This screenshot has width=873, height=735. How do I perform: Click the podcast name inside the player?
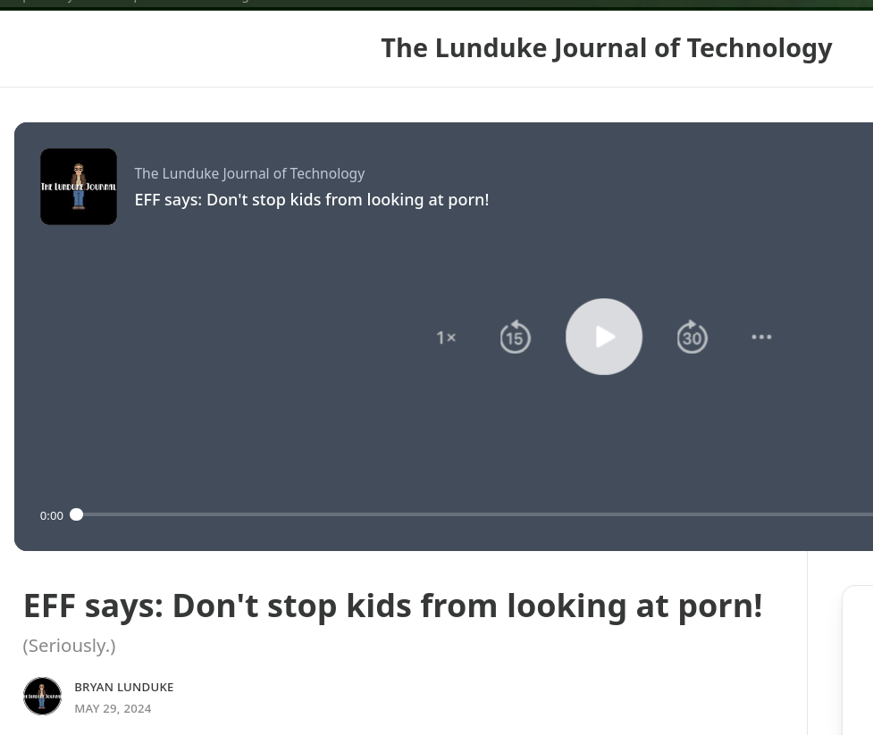(249, 173)
